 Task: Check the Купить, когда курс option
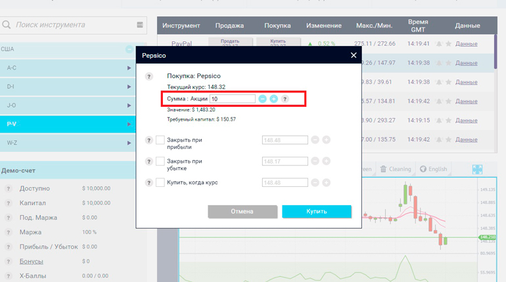(160, 182)
